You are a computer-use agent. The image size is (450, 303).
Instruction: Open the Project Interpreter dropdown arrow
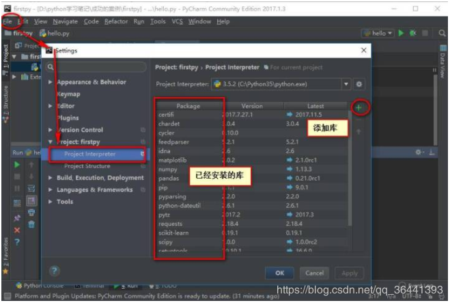coord(346,84)
